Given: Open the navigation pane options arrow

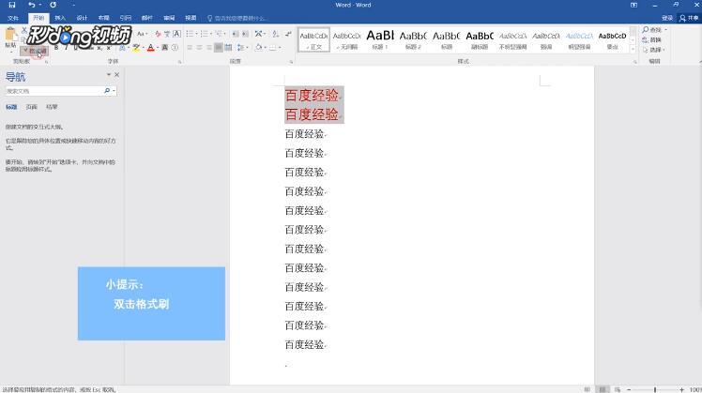Looking at the screenshot, I should [x=108, y=75].
